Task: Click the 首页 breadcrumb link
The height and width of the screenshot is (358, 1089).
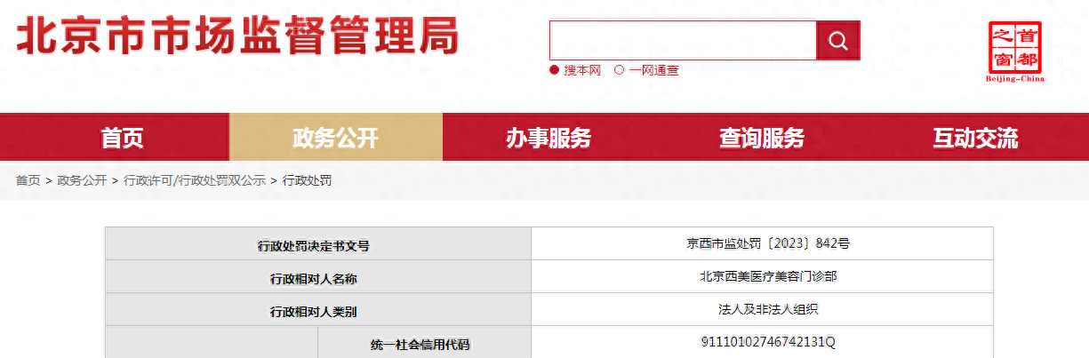Action: pos(28,180)
